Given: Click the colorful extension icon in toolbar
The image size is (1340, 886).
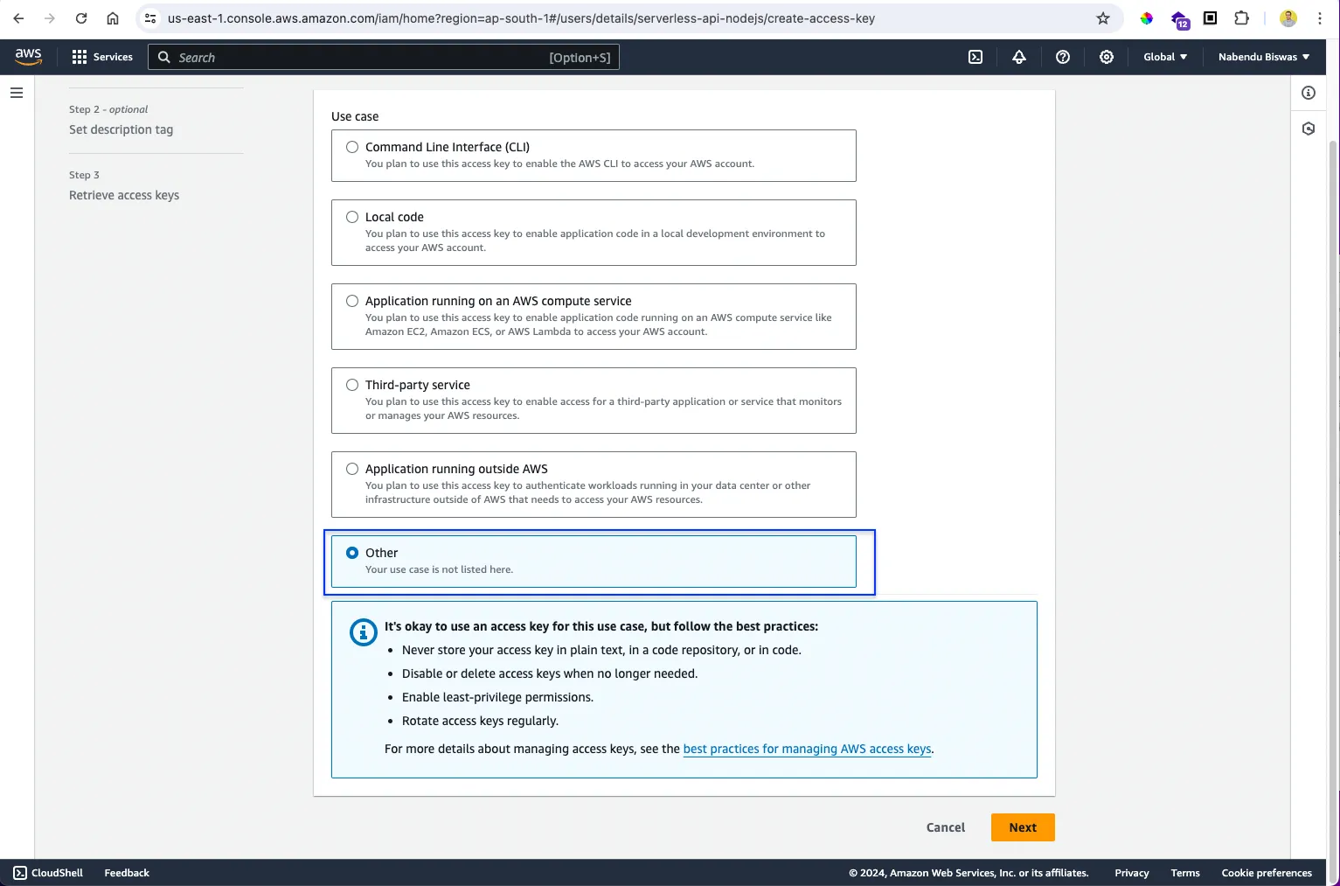Looking at the screenshot, I should 1147,18.
